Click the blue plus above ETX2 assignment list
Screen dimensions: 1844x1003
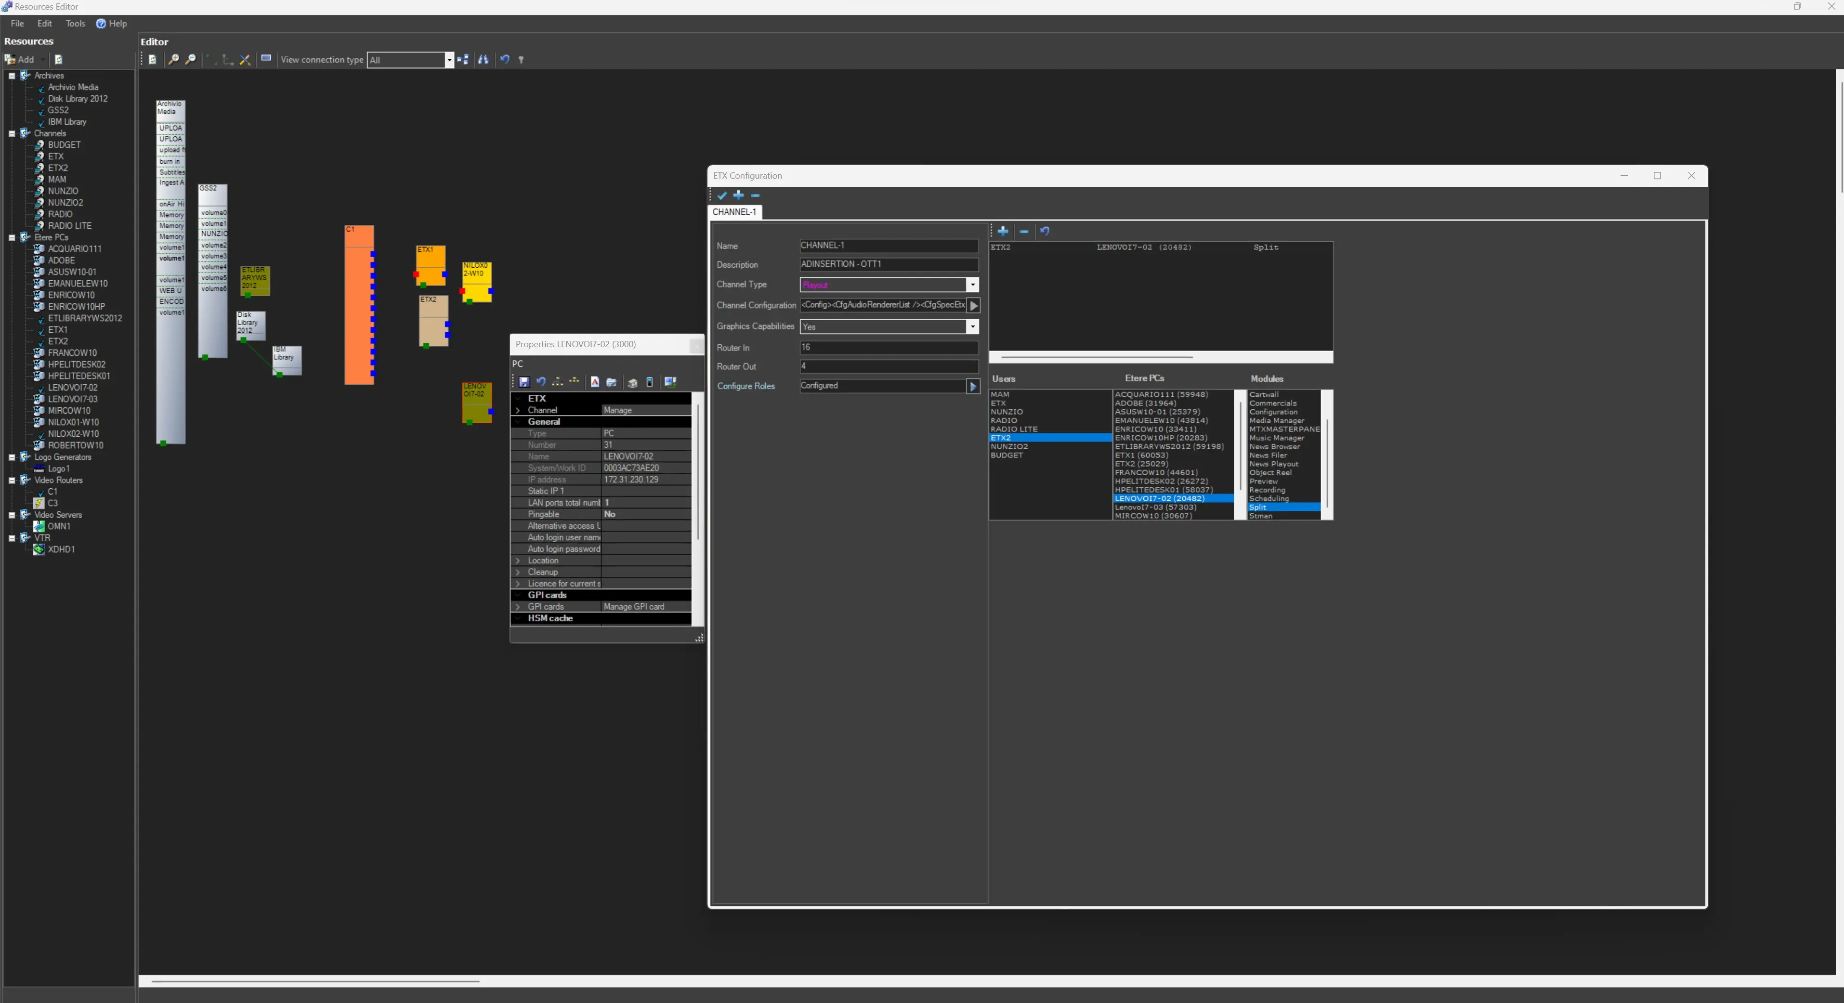point(1003,231)
